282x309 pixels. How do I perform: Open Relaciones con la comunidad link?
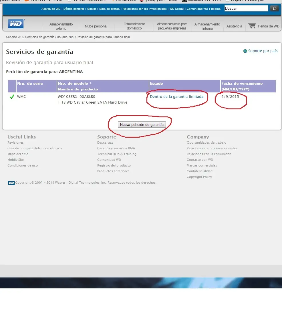point(209,154)
